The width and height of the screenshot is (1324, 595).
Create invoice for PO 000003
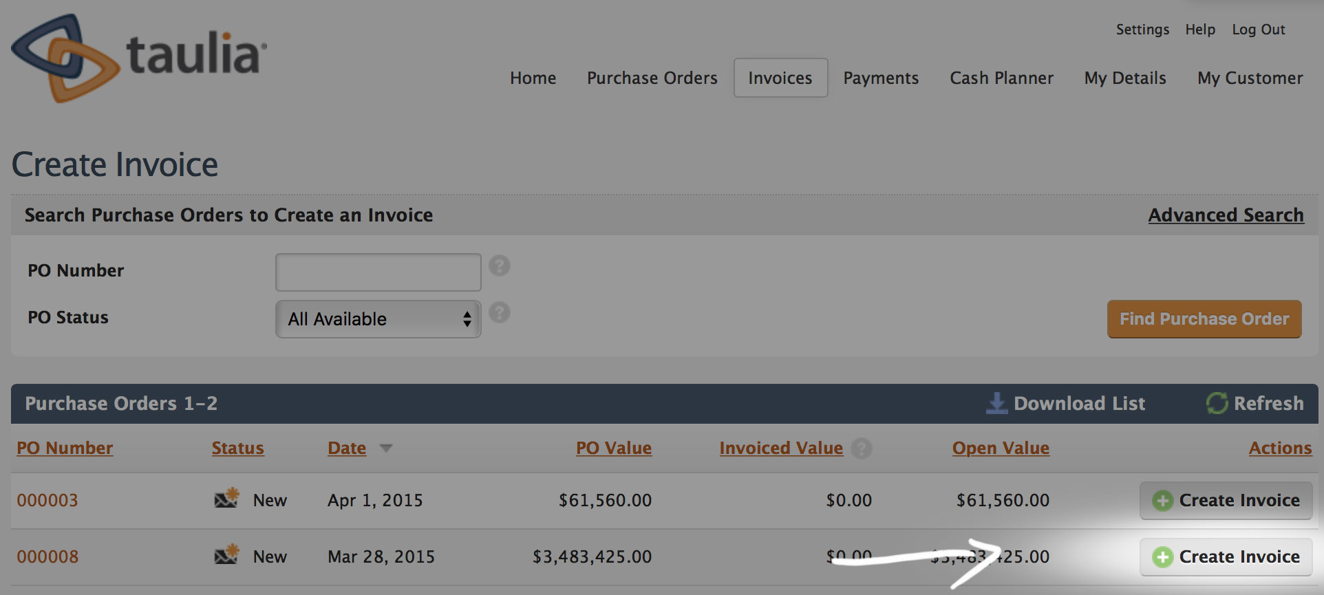[1226, 501]
